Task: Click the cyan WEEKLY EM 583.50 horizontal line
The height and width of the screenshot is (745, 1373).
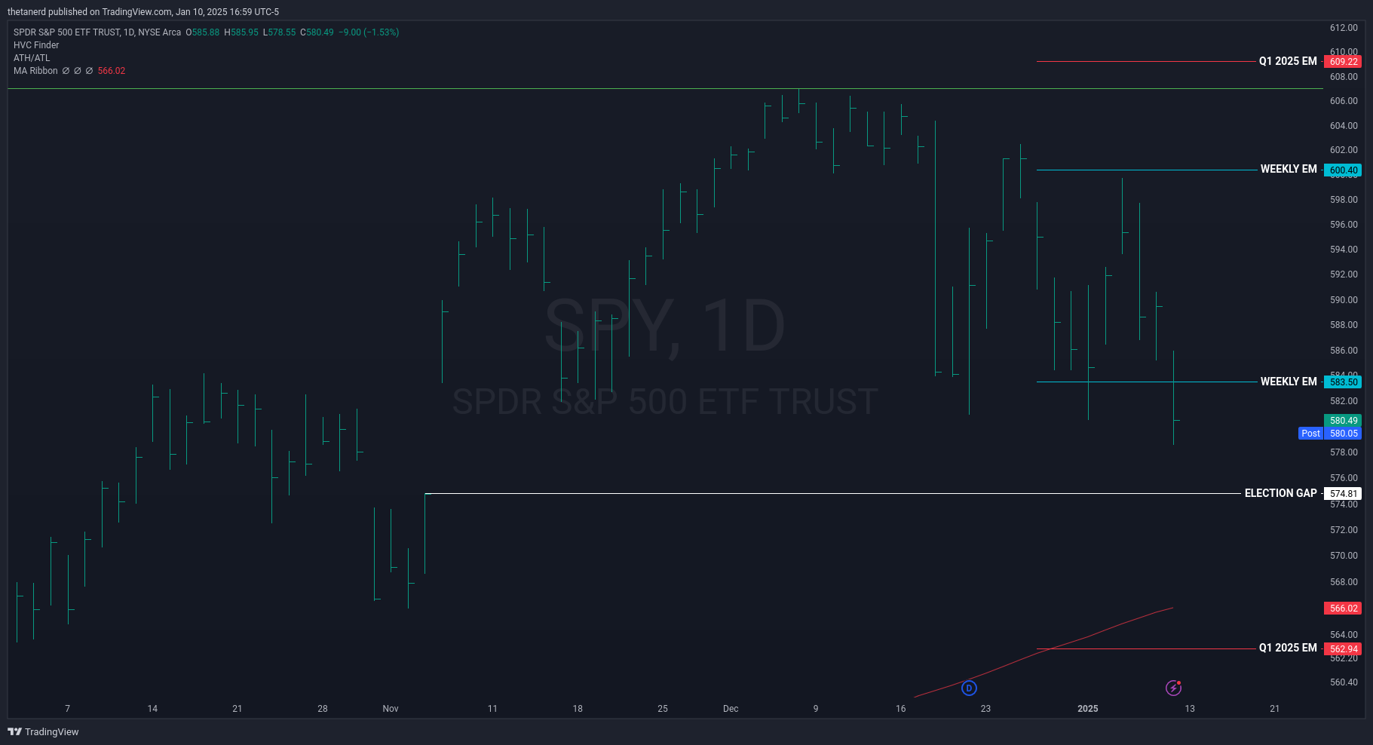Action: 1146,382
